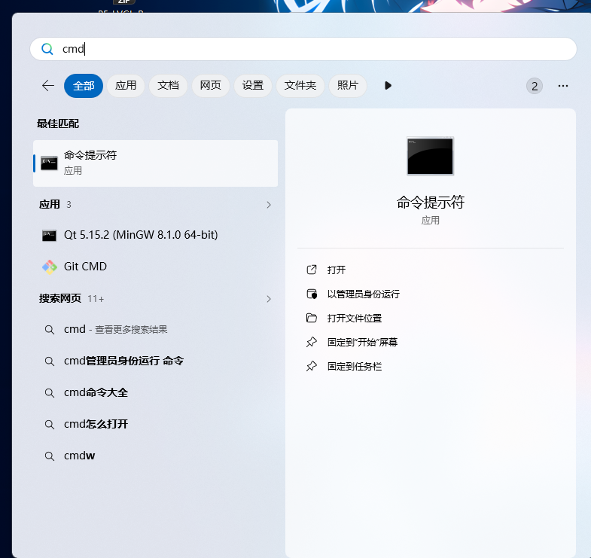Screen dimensions: 591x558
Task: Switch to the 文档 filter tab
Action: click(168, 86)
